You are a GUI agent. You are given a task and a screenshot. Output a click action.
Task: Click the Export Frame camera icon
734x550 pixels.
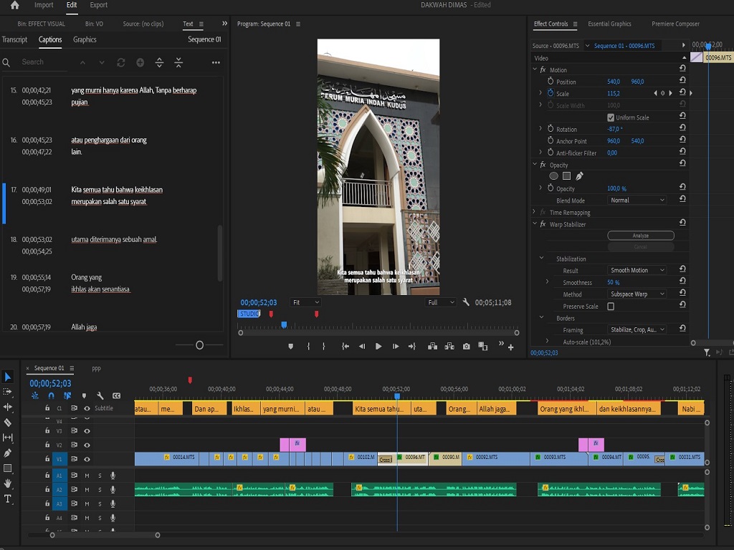[467, 347]
